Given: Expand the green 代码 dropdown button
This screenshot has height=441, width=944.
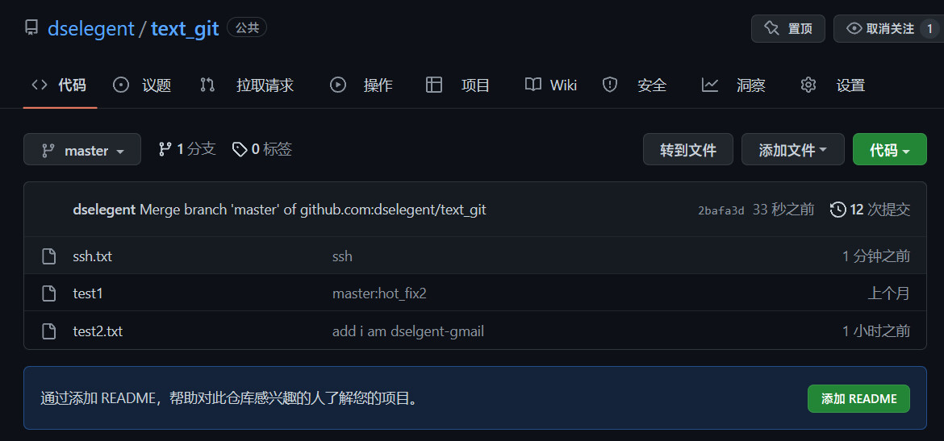Looking at the screenshot, I should pos(890,149).
